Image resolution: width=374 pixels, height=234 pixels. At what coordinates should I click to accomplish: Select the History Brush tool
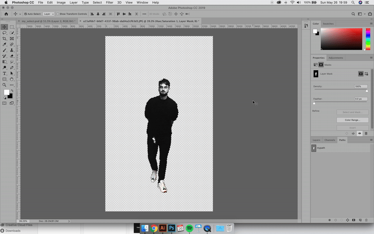pos(4,56)
